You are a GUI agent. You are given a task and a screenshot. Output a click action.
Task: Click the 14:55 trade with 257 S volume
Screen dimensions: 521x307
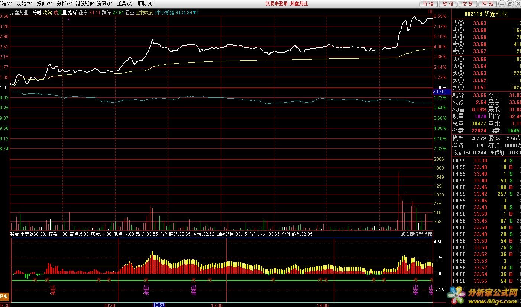pos(486,194)
